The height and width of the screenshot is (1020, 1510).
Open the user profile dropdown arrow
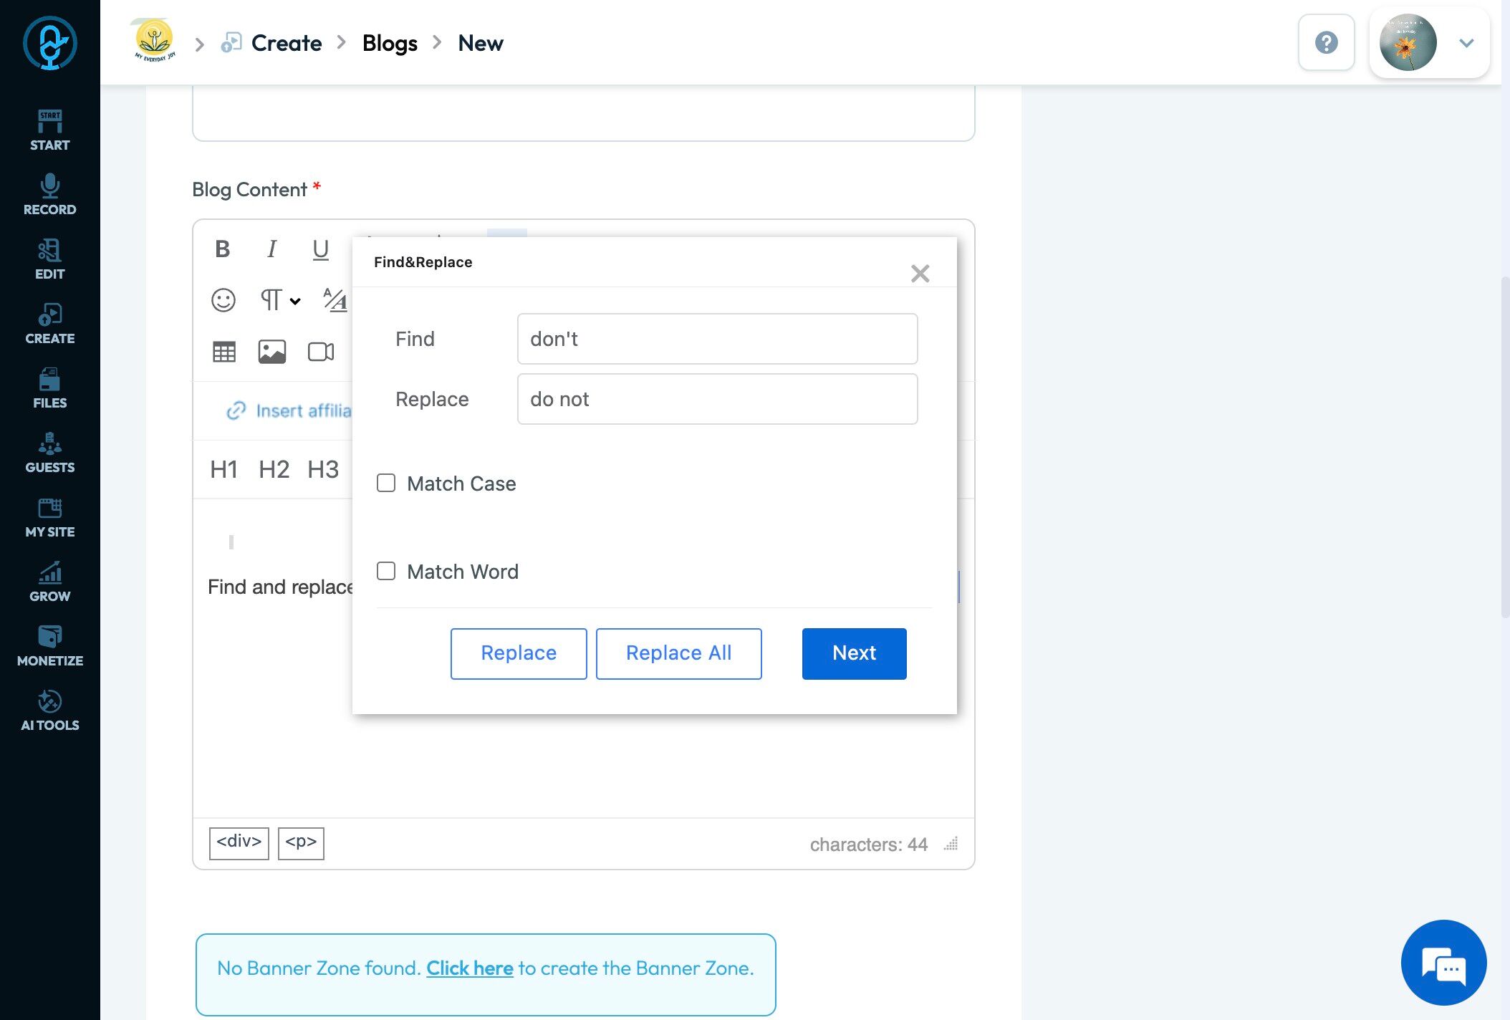(1466, 43)
